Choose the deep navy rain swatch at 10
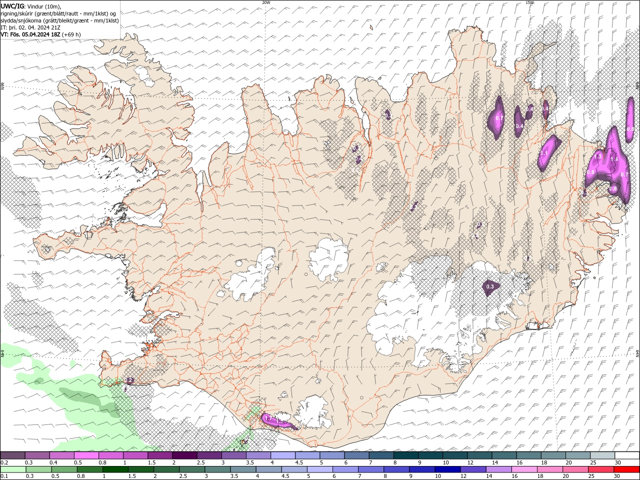This screenshot has width=640, height=480. coord(447,469)
